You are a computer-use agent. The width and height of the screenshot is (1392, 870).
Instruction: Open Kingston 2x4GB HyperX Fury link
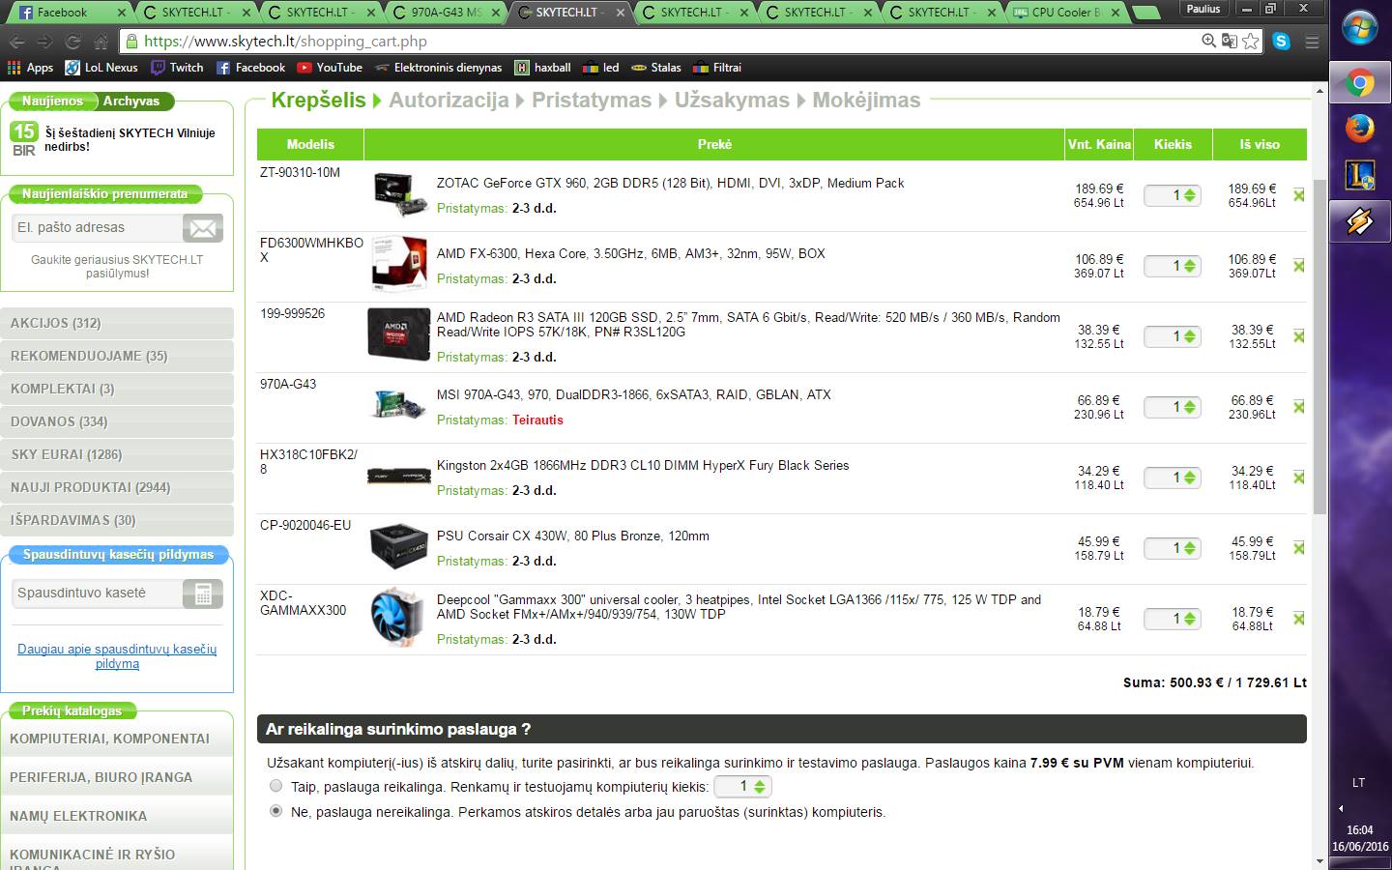(x=643, y=465)
